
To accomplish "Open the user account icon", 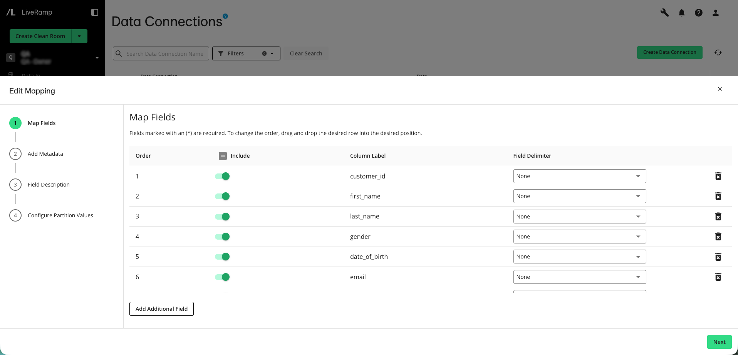I will tap(716, 13).
